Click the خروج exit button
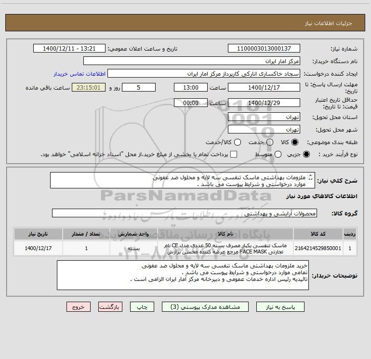Screen dimensions: 371x359 [79, 307]
